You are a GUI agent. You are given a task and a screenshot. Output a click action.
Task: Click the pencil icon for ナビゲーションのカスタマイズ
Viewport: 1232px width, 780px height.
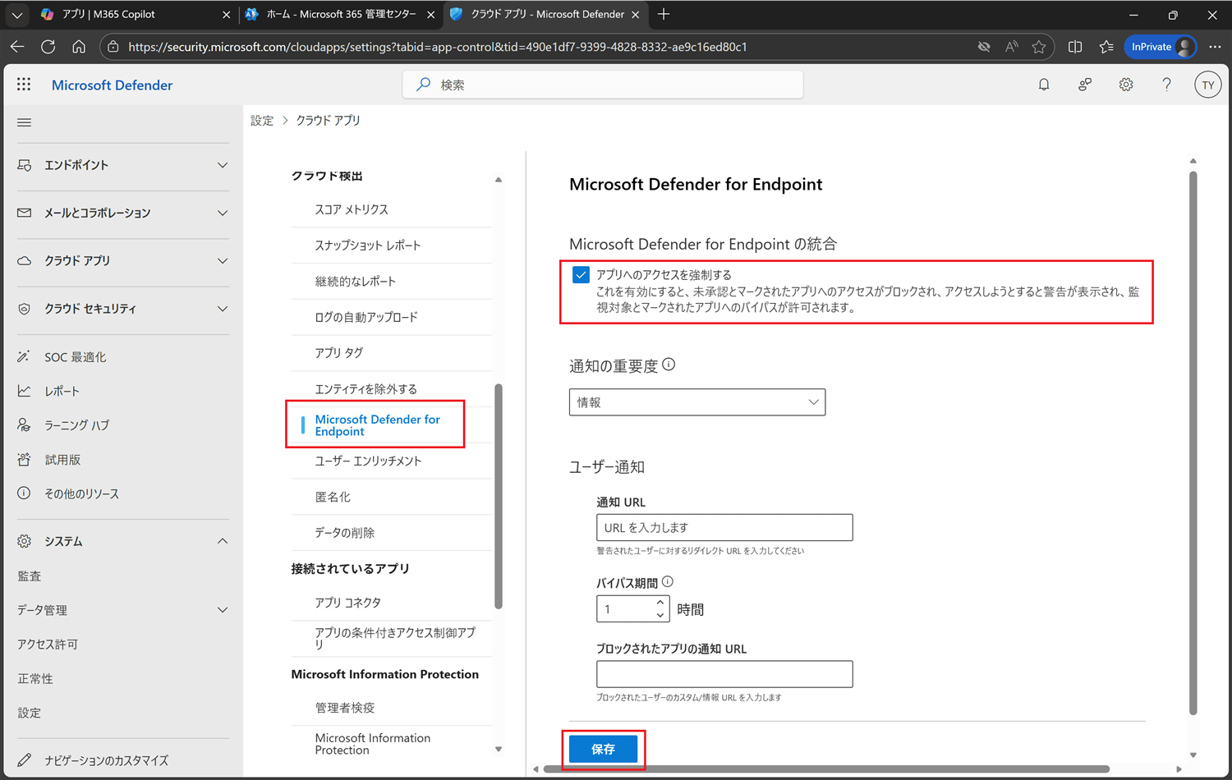(x=25, y=760)
